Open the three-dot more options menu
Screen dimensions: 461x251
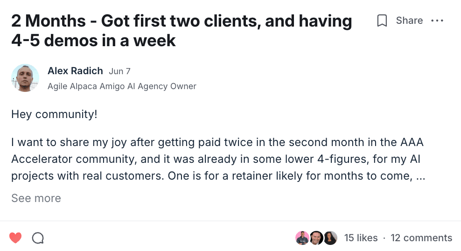438,21
